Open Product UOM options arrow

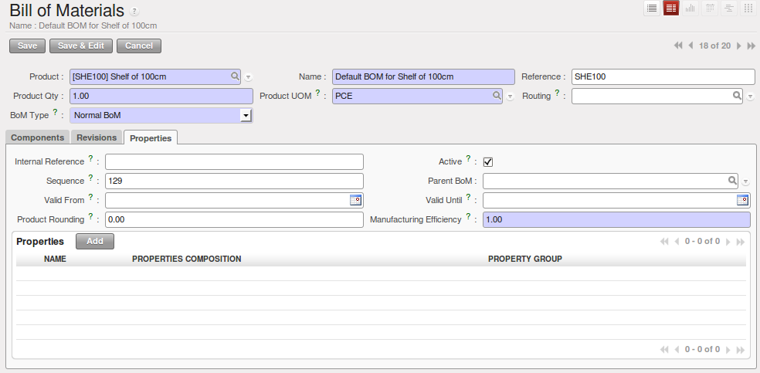(510, 97)
